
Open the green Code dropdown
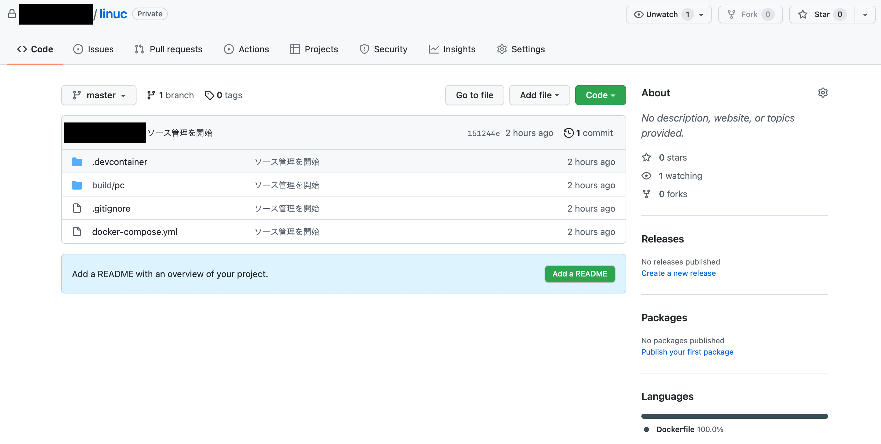click(600, 95)
